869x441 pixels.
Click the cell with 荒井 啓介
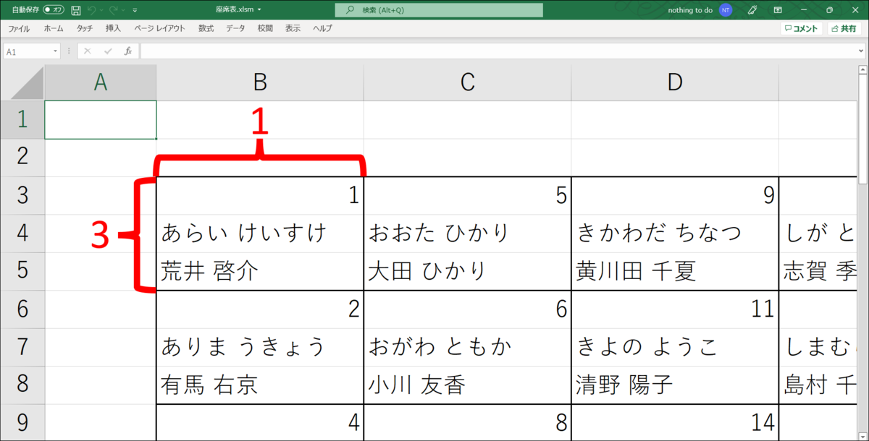pyautogui.click(x=260, y=271)
